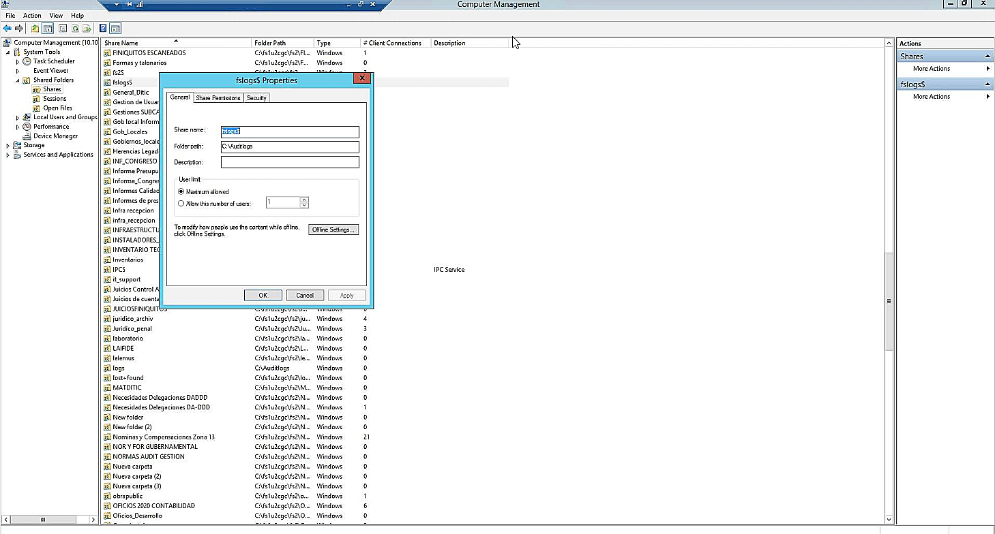This screenshot has width=995, height=534.
Task: Open the Help menu
Action: click(77, 15)
